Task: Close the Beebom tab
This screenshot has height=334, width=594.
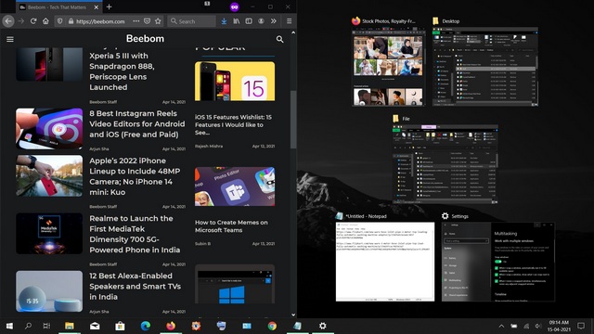Action: pyautogui.click(x=97, y=6)
